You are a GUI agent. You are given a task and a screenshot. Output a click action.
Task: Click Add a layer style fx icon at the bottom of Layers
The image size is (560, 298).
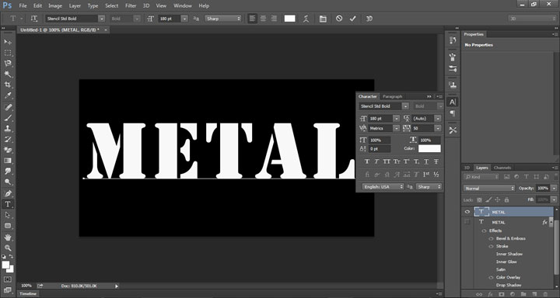[x=490, y=294]
